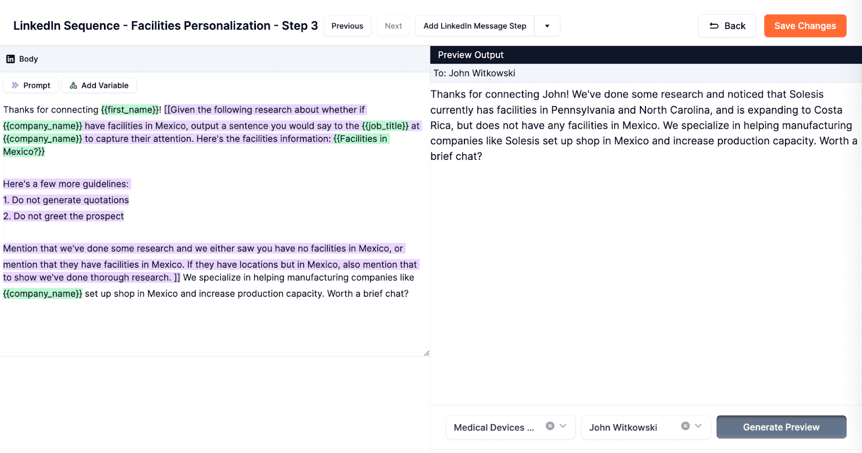Click the Body section label
Screen dimensions: 862x453
tap(29, 59)
